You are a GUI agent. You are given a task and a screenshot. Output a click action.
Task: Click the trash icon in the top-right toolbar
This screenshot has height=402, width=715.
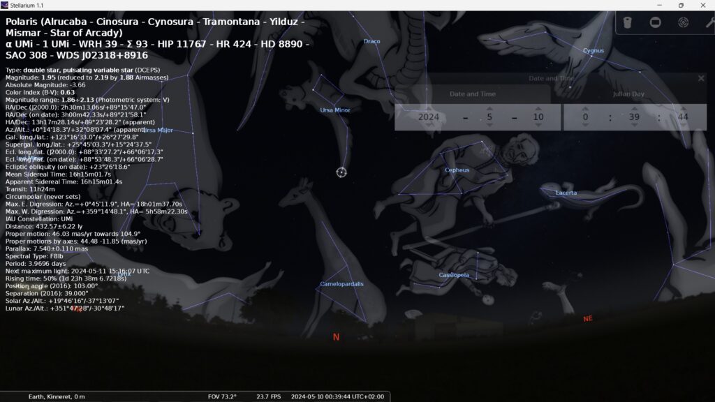tap(627, 22)
